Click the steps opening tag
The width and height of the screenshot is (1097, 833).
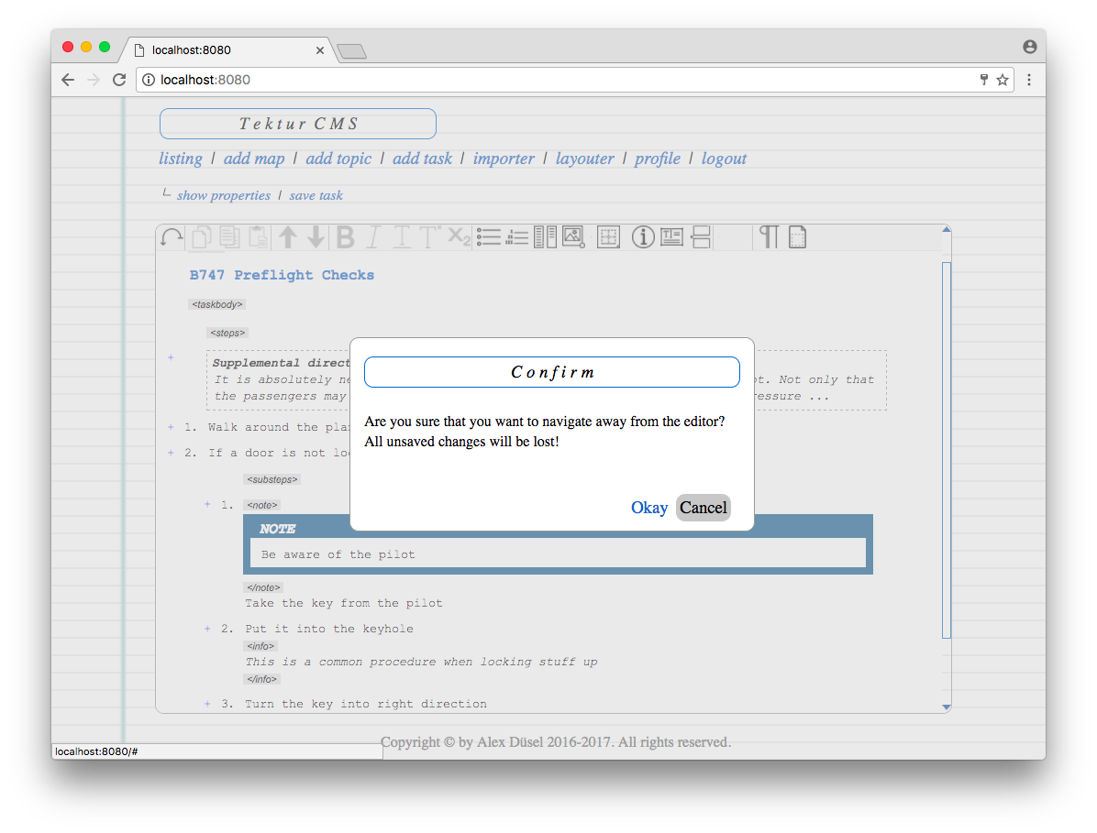pos(228,334)
